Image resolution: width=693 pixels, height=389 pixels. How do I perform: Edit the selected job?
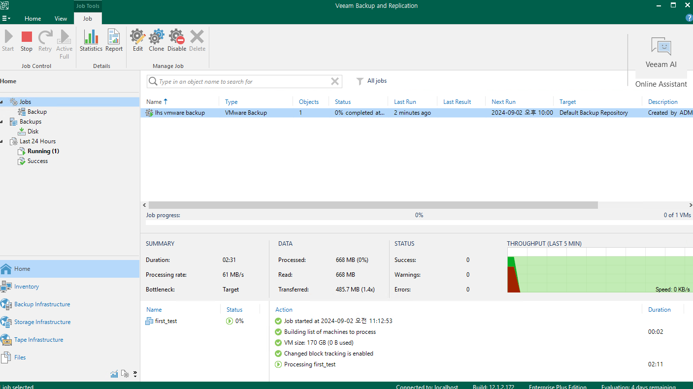tap(138, 40)
